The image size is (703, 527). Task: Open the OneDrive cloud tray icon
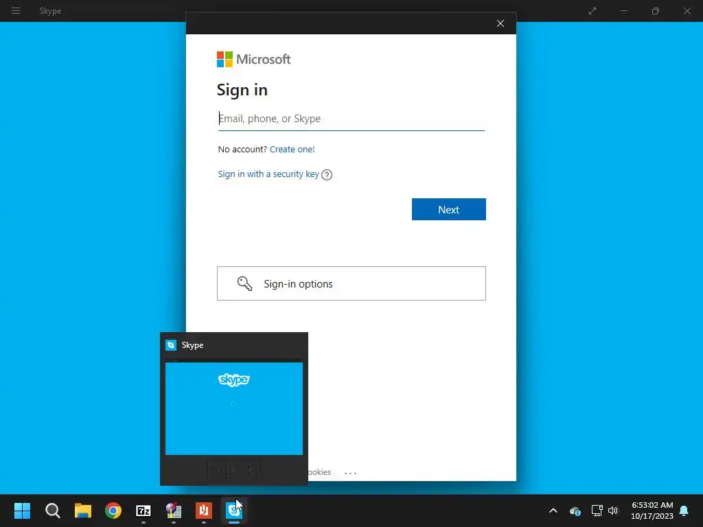coord(575,511)
